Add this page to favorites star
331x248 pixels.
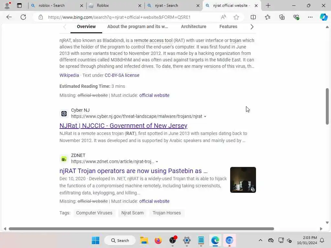[236, 17]
